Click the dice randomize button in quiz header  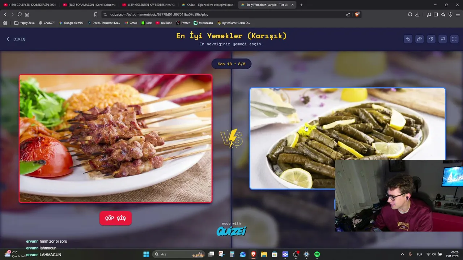click(420, 39)
